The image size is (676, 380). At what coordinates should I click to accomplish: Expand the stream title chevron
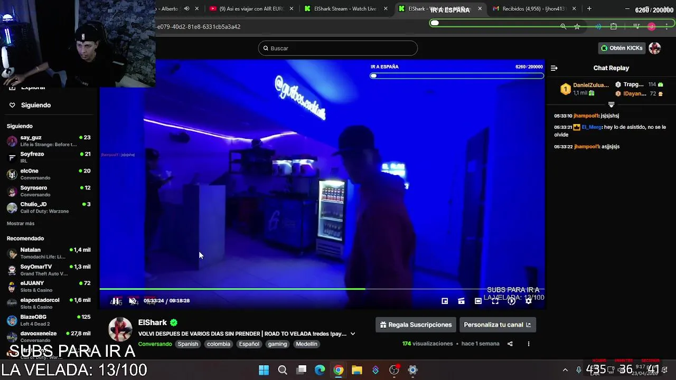[x=353, y=334]
